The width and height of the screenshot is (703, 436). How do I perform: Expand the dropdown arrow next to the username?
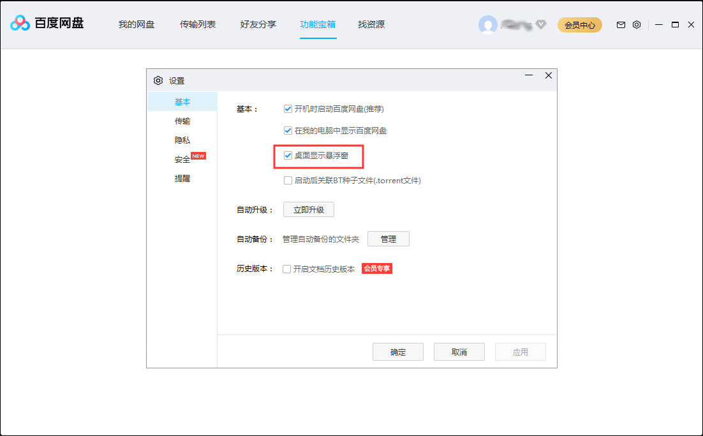coord(540,24)
